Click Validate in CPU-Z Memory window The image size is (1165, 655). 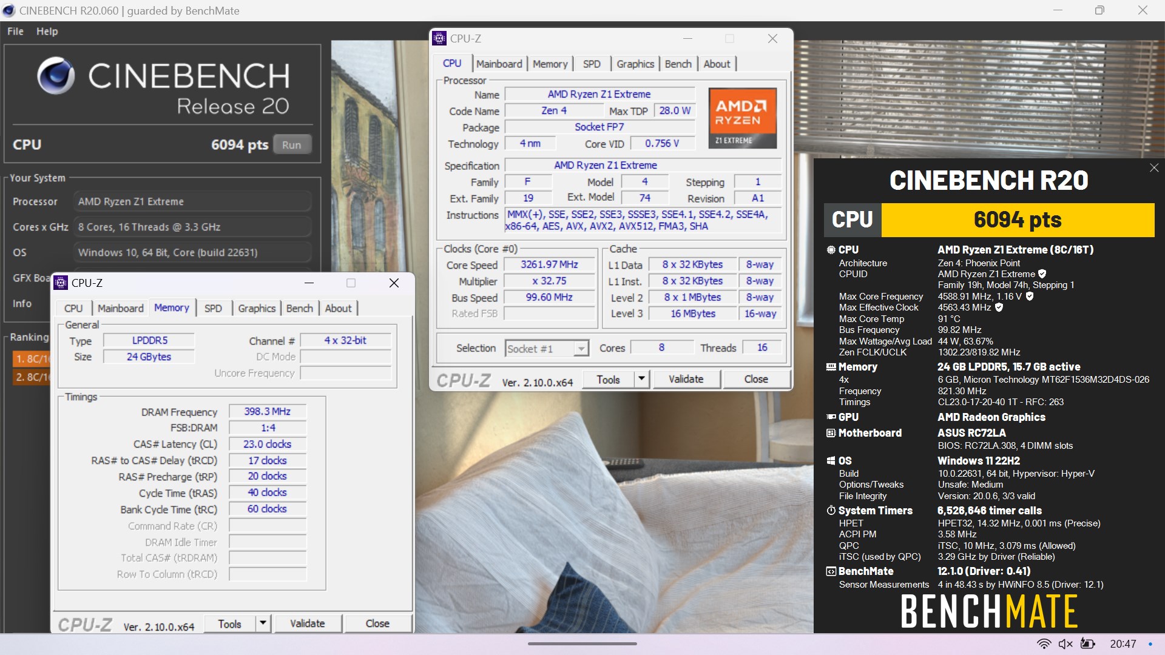point(308,623)
